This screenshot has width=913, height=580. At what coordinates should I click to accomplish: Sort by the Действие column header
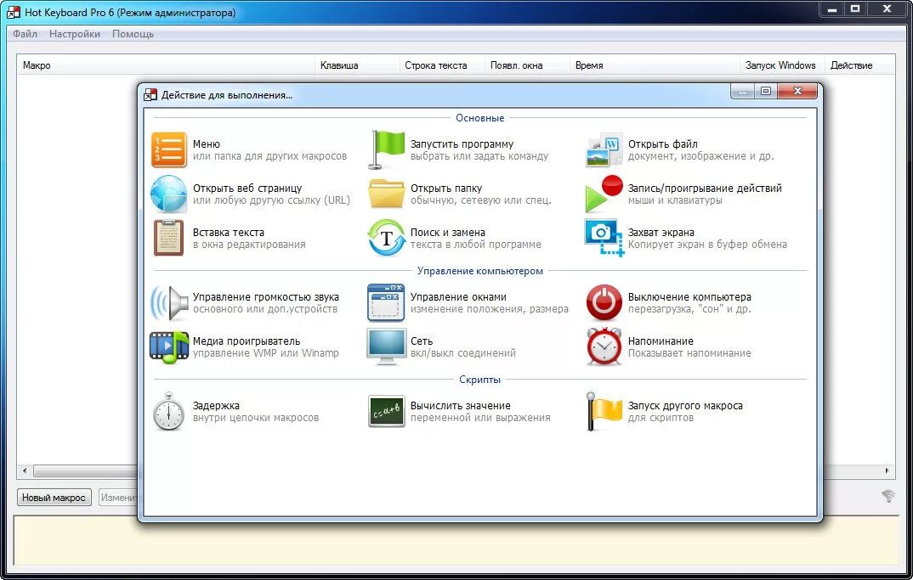click(x=859, y=65)
